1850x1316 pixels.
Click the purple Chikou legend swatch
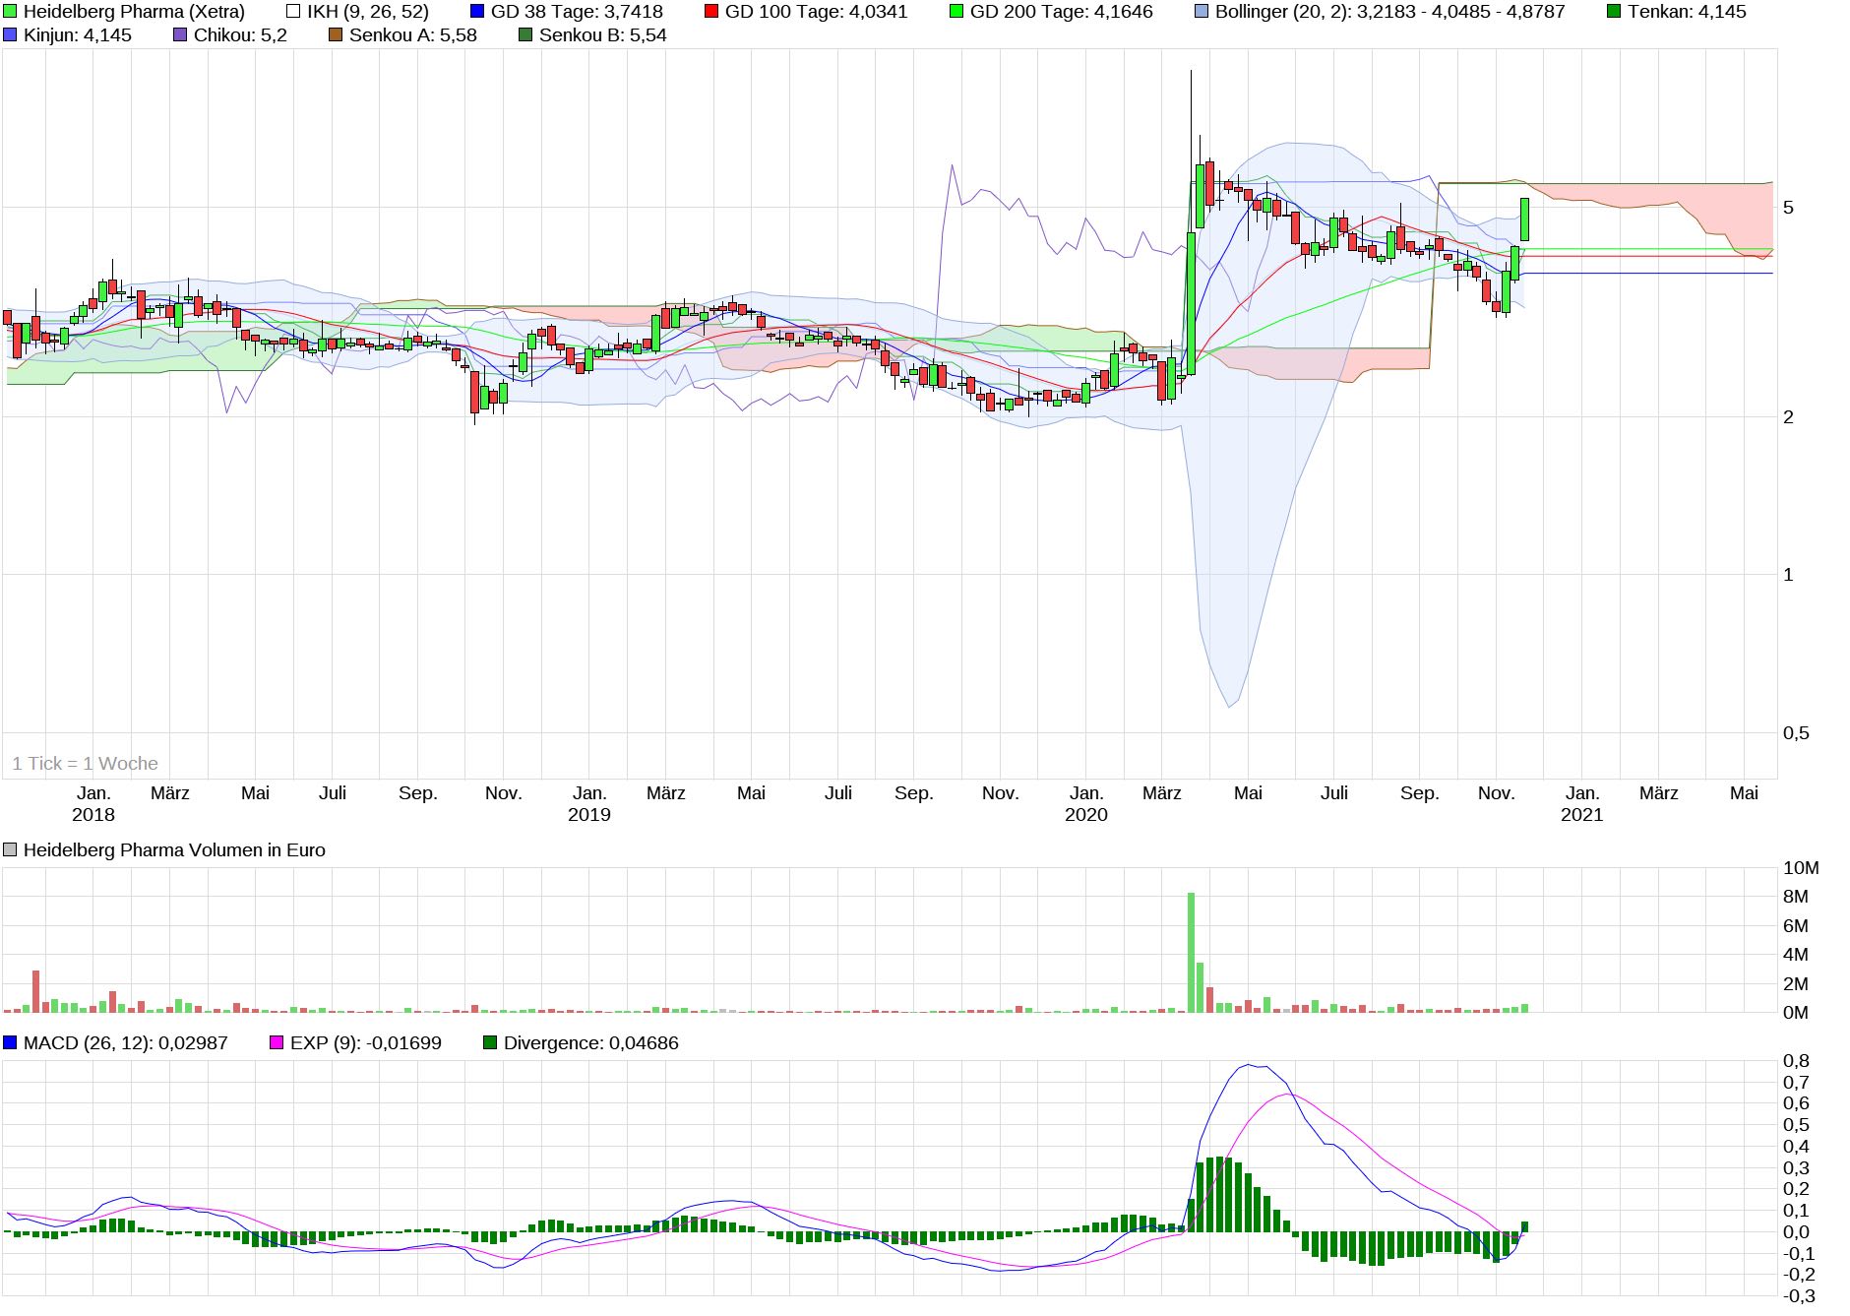click(x=180, y=35)
